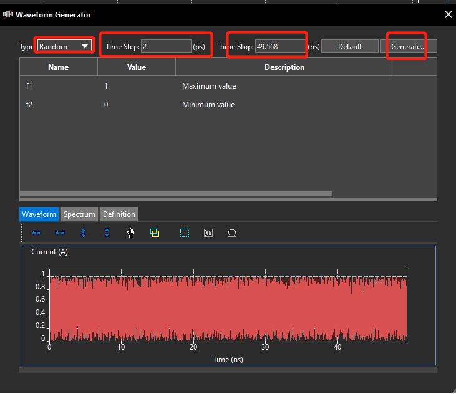Click the f1 value cell showing 1

pos(137,86)
